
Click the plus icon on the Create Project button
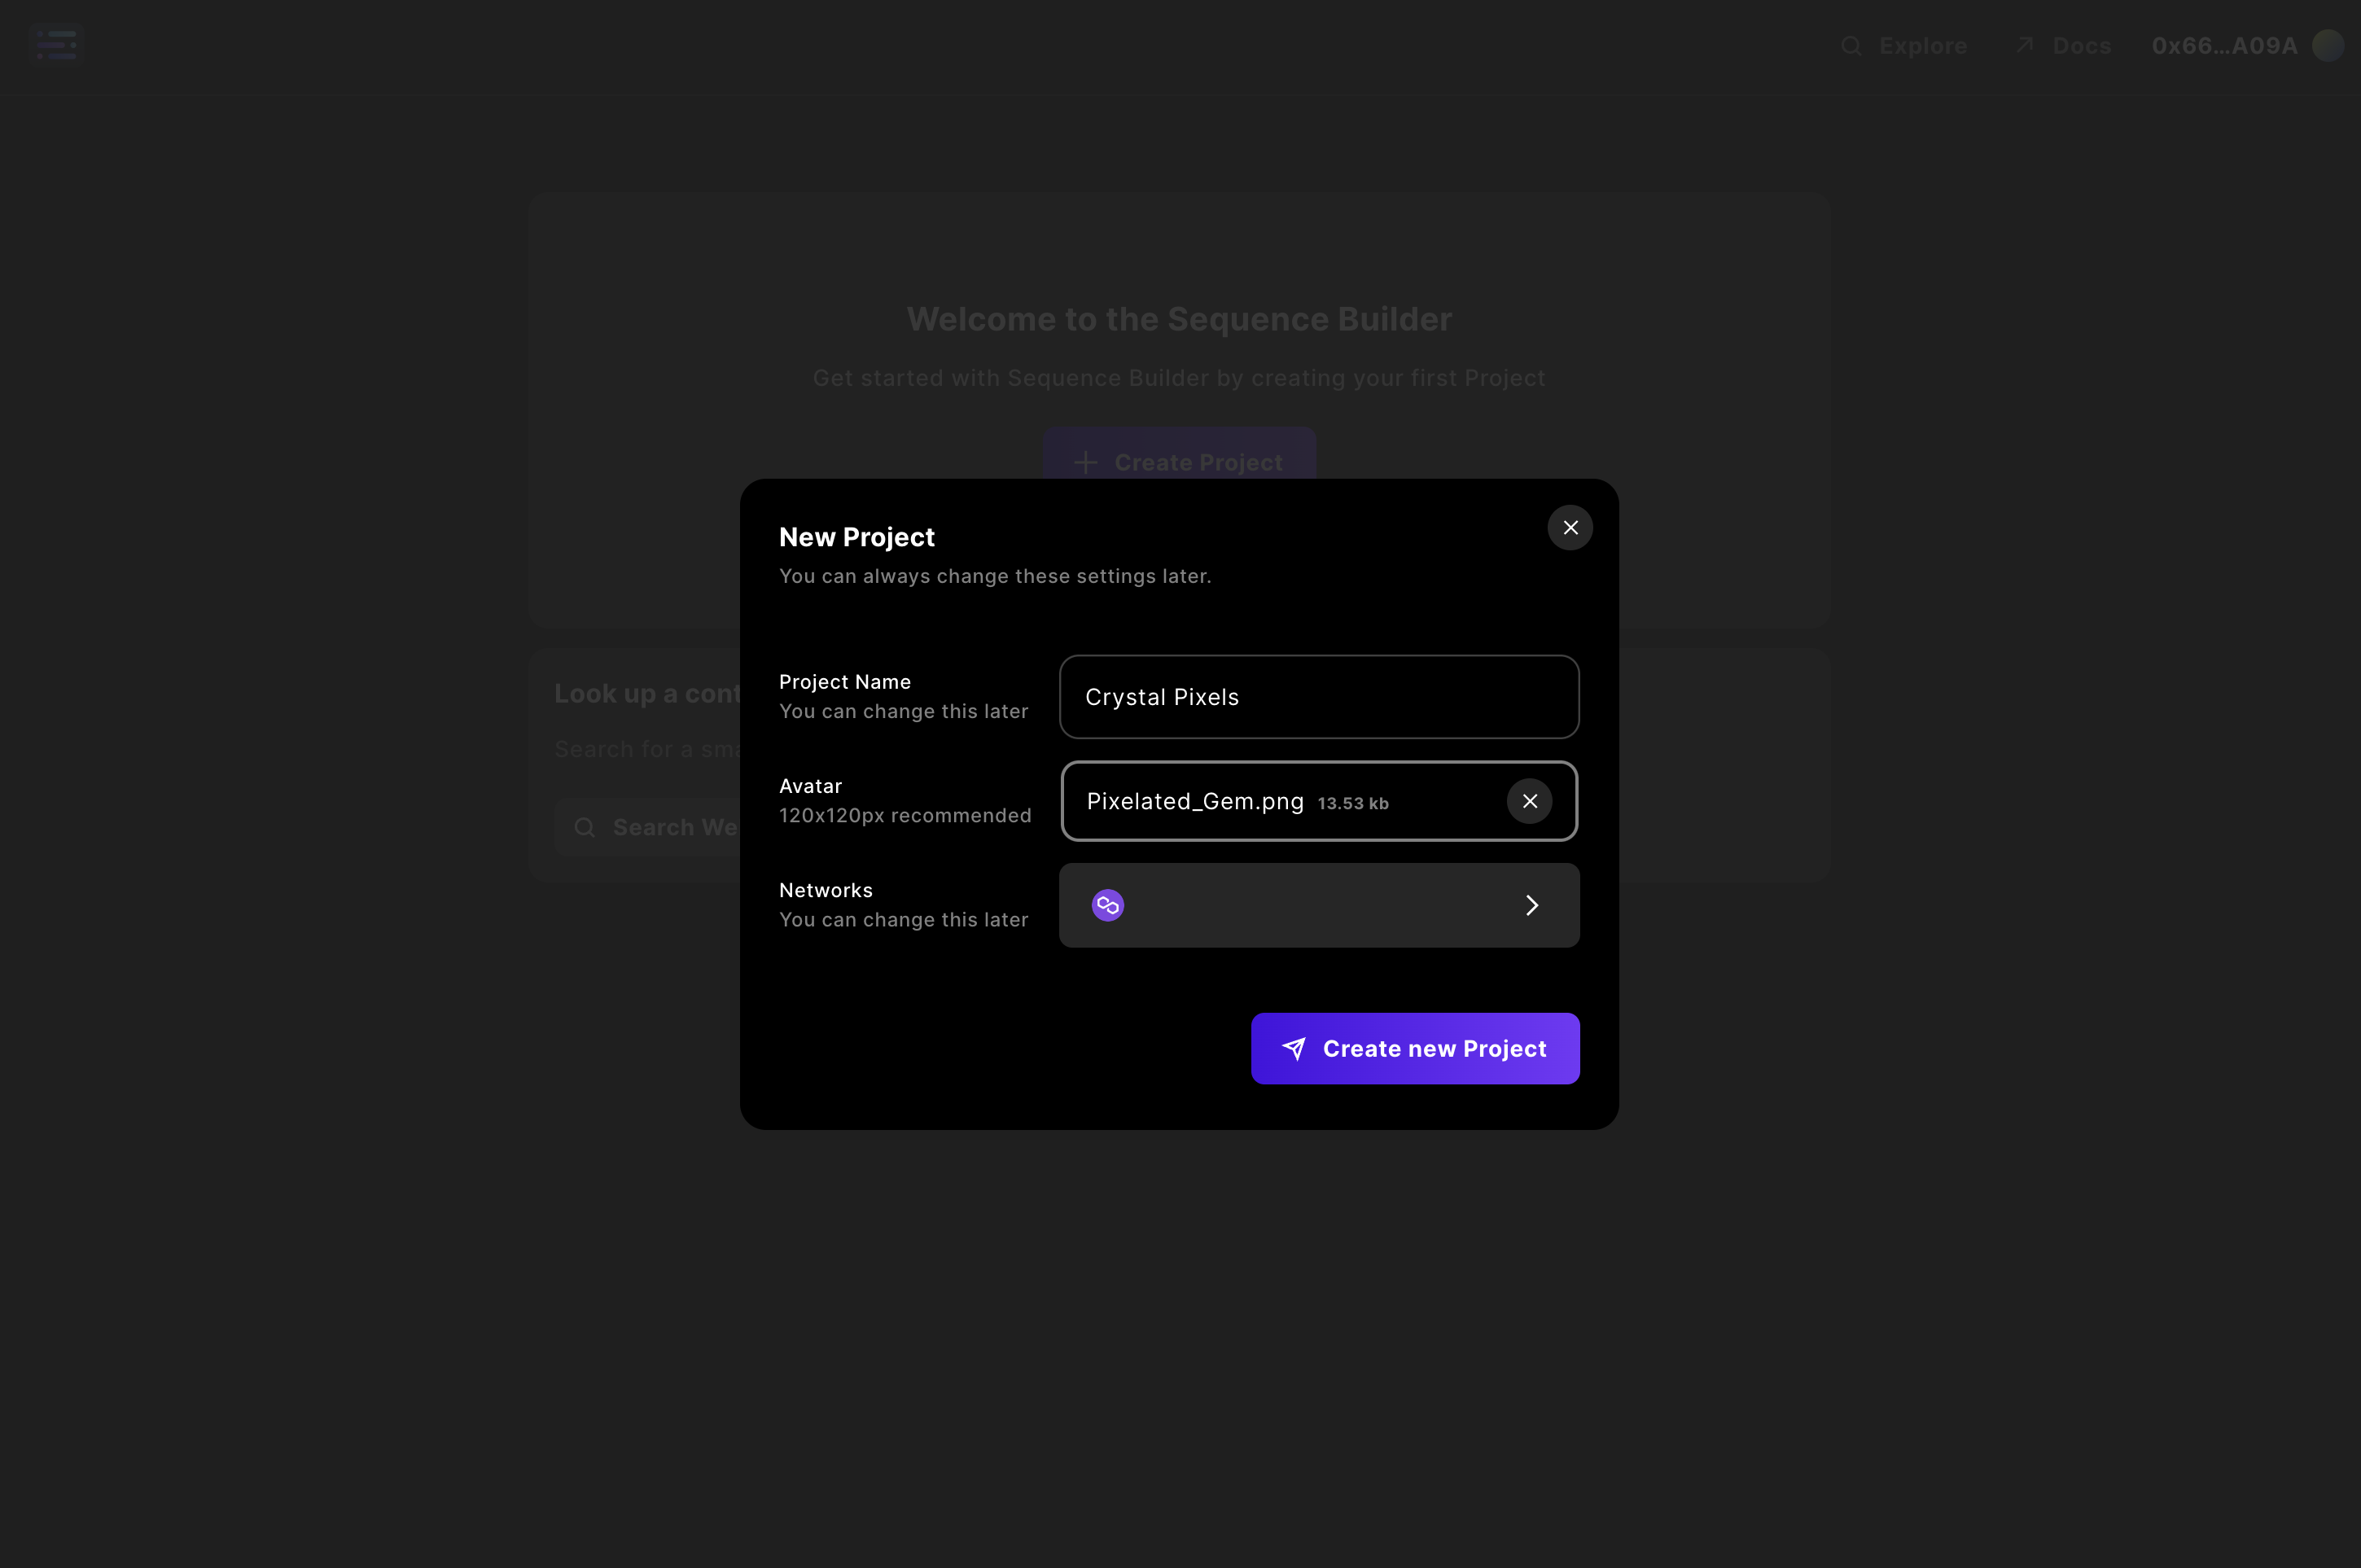point(1086,462)
